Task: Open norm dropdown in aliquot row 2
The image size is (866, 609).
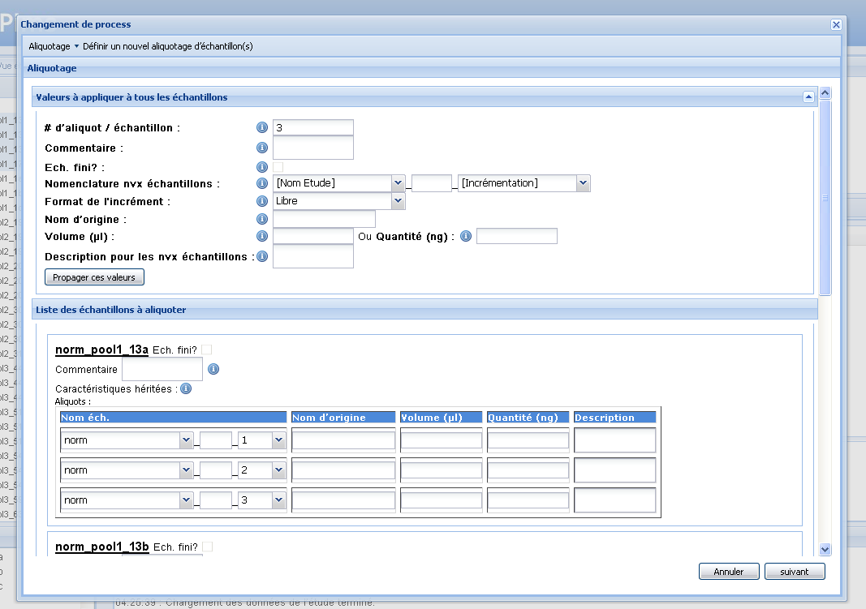Action: pyautogui.click(x=186, y=470)
